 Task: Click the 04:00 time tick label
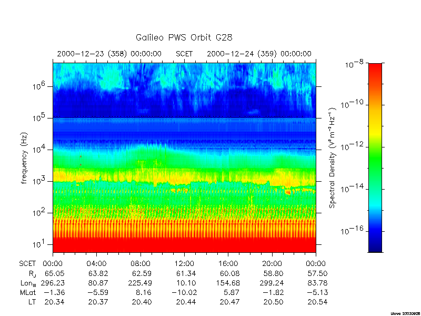97,264
